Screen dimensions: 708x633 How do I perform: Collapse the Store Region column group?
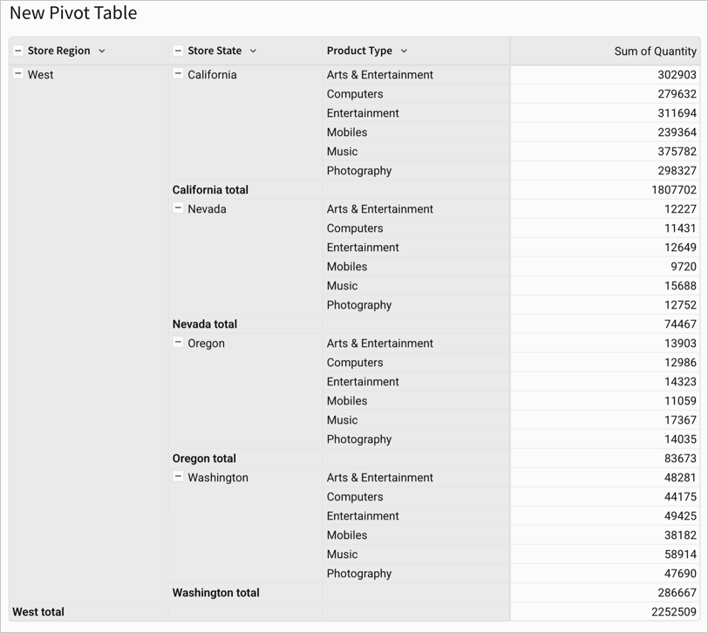[18, 51]
